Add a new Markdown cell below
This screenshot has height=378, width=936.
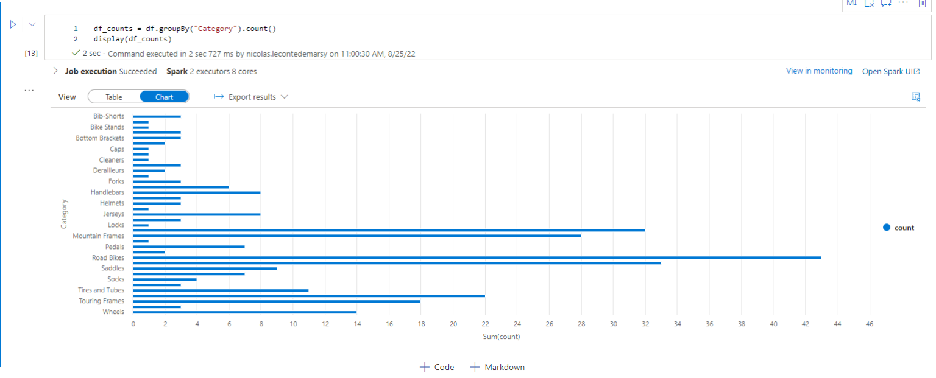point(497,367)
